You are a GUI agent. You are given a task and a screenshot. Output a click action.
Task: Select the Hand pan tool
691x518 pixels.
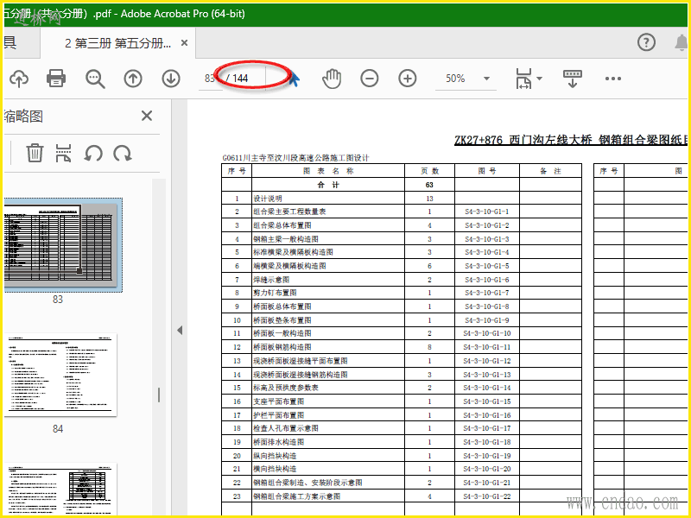pos(332,79)
